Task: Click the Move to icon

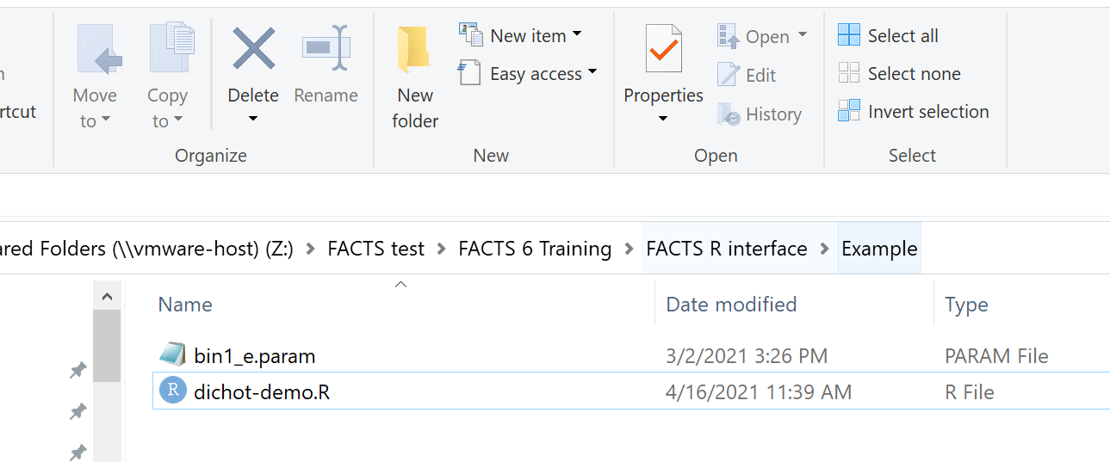Action: (x=95, y=52)
